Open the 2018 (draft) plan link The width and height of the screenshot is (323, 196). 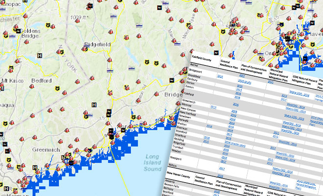245,81
